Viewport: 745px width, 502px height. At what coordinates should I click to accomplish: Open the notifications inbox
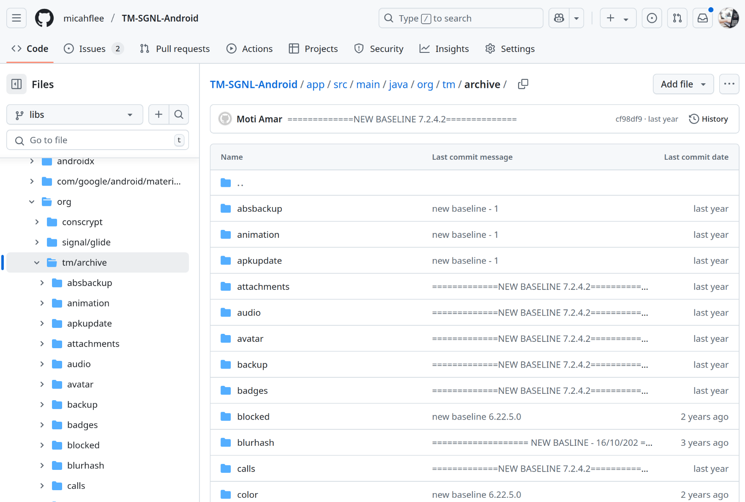(703, 18)
